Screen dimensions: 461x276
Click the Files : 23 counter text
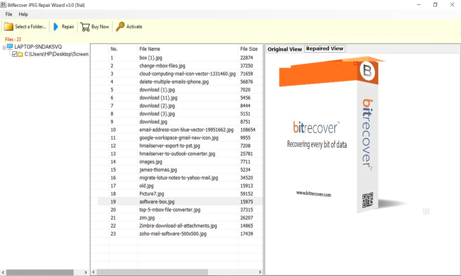coord(13,39)
